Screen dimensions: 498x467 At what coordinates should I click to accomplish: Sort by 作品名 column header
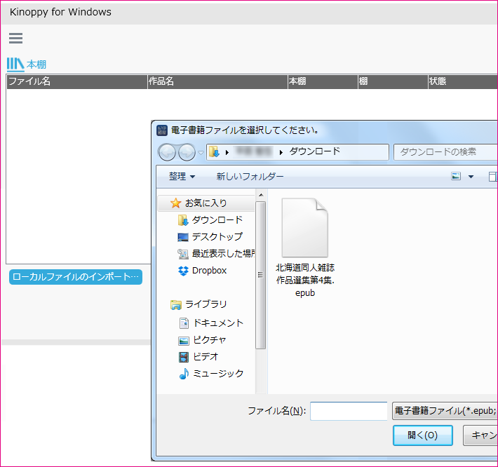click(x=217, y=81)
